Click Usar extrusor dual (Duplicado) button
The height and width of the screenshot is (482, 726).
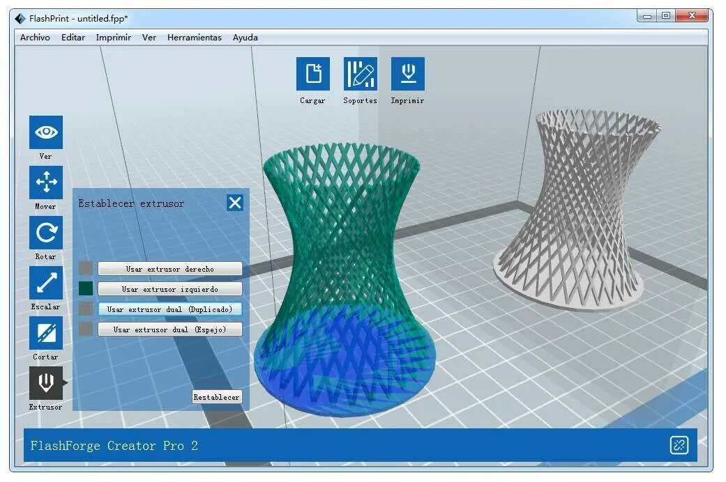click(170, 309)
